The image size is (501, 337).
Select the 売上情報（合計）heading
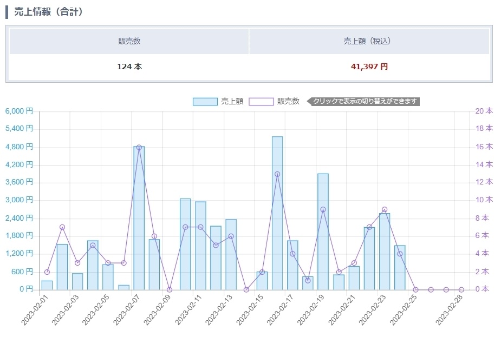coord(49,12)
